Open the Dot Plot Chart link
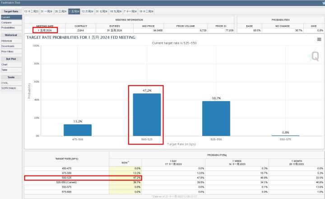325x199 pixels. 11,65
